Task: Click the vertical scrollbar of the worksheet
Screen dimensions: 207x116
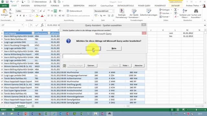Action: 205,66
